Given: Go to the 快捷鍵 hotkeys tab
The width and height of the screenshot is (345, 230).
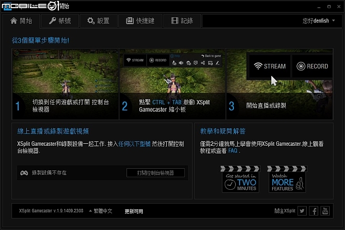Looking at the screenshot, I should click(140, 21).
